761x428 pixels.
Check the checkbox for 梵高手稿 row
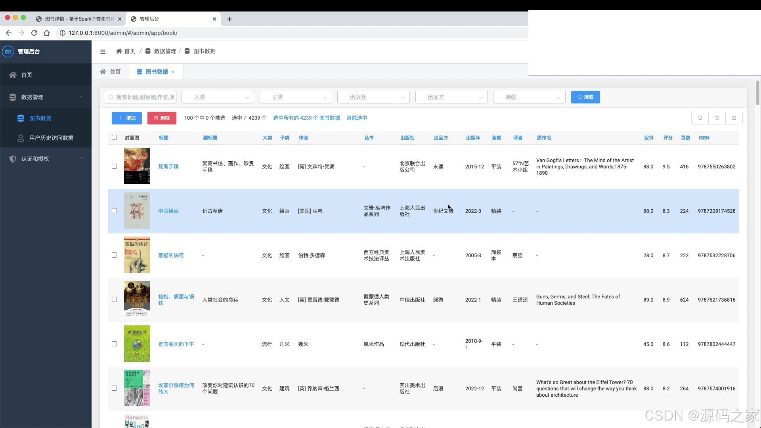coord(114,166)
